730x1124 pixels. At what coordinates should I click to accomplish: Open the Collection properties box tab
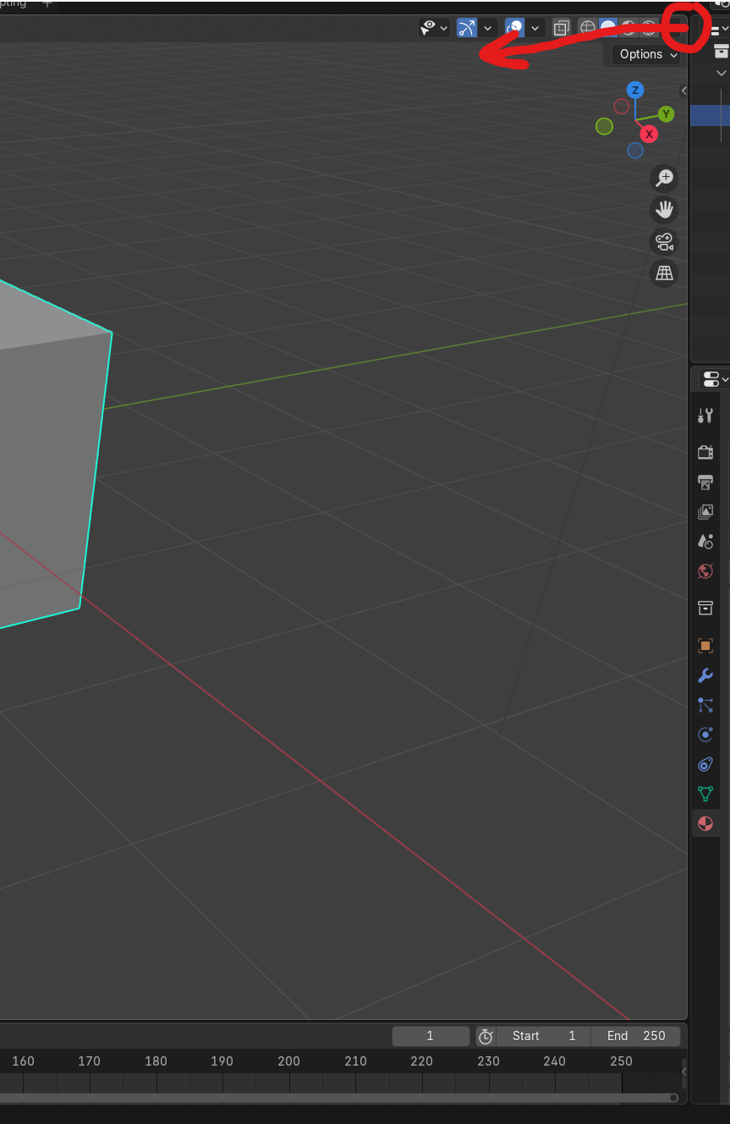pos(705,608)
